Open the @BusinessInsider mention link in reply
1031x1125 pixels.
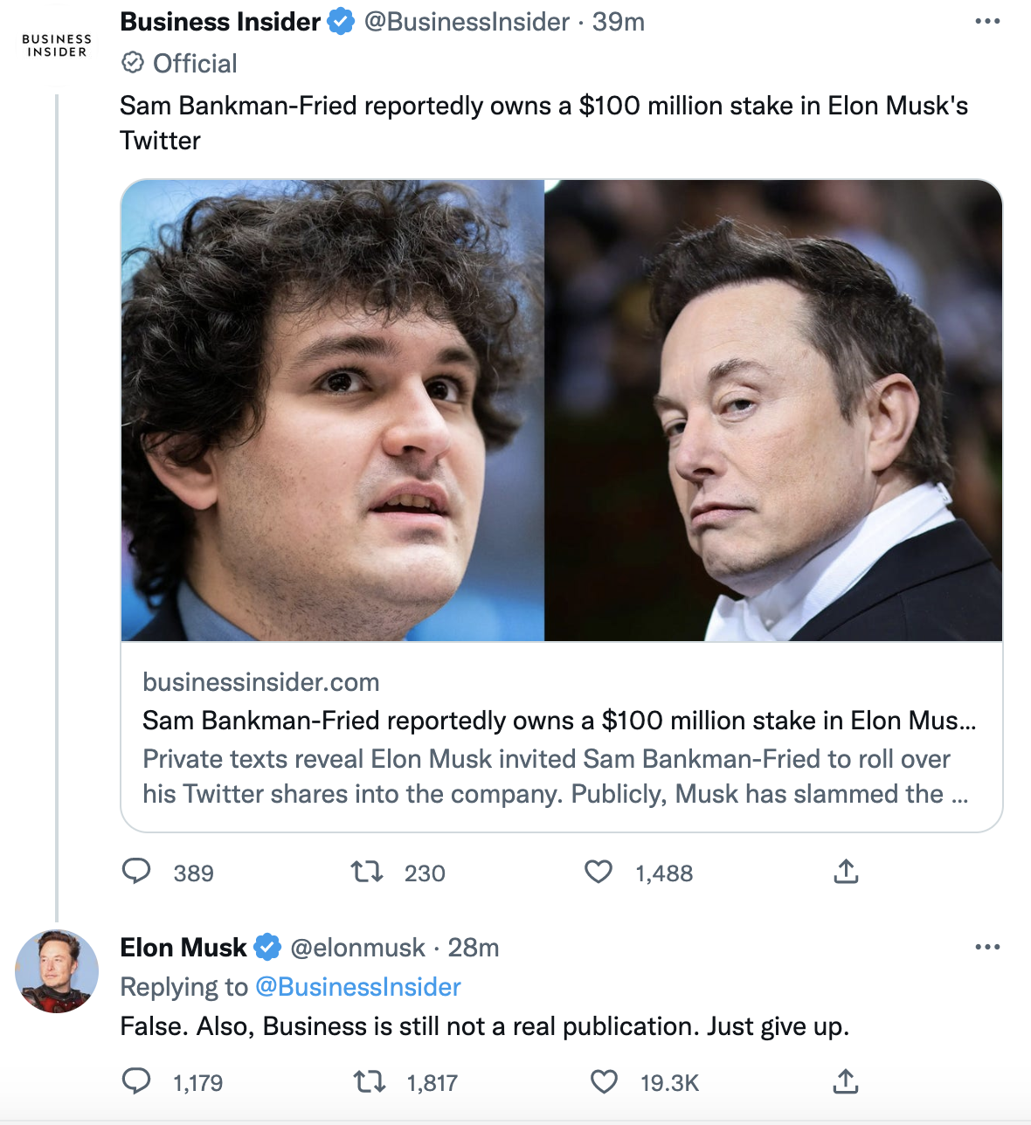click(357, 986)
